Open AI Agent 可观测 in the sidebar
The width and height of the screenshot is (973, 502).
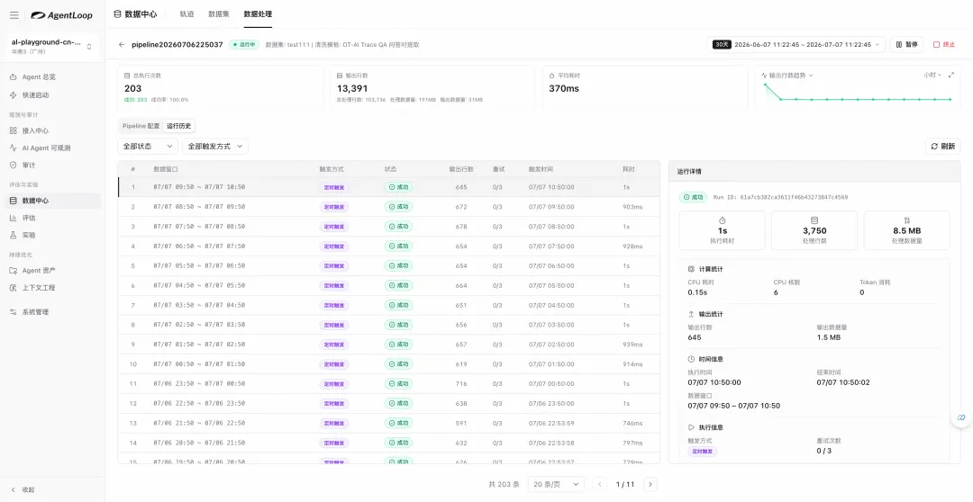[53, 148]
